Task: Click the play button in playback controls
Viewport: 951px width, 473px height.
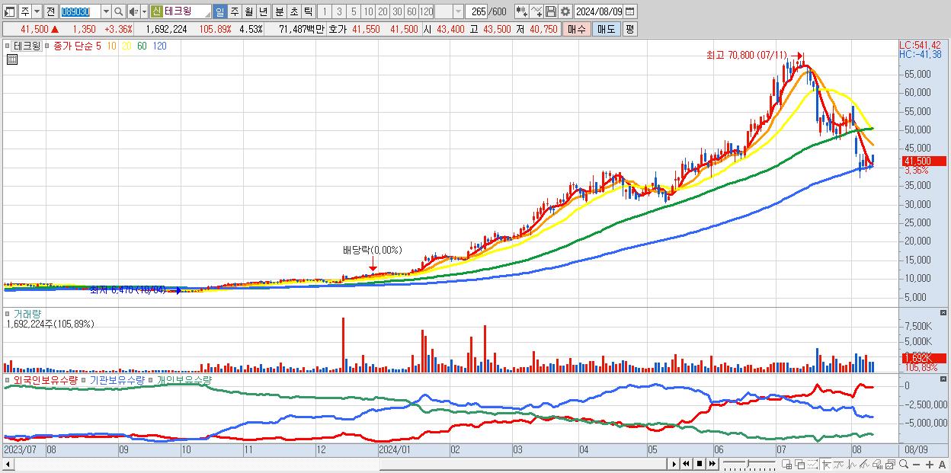Action: (x=674, y=464)
